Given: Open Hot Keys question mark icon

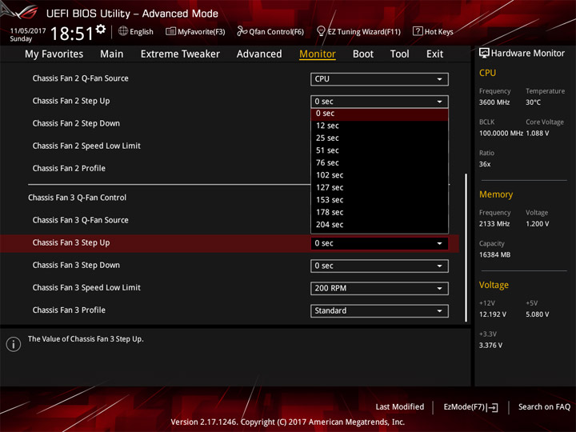Looking at the screenshot, I should (418, 31).
